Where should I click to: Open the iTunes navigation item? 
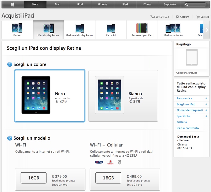(147, 4)
